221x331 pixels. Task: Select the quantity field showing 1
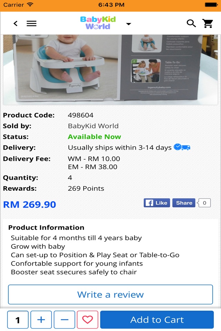click(18, 319)
